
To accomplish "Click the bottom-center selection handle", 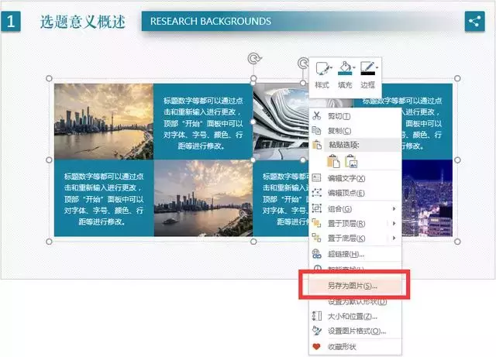I will [253, 242].
